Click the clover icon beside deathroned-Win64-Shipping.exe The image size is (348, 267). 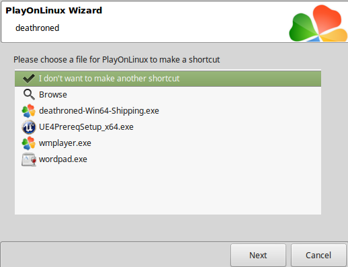pyautogui.click(x=29, y=111)
